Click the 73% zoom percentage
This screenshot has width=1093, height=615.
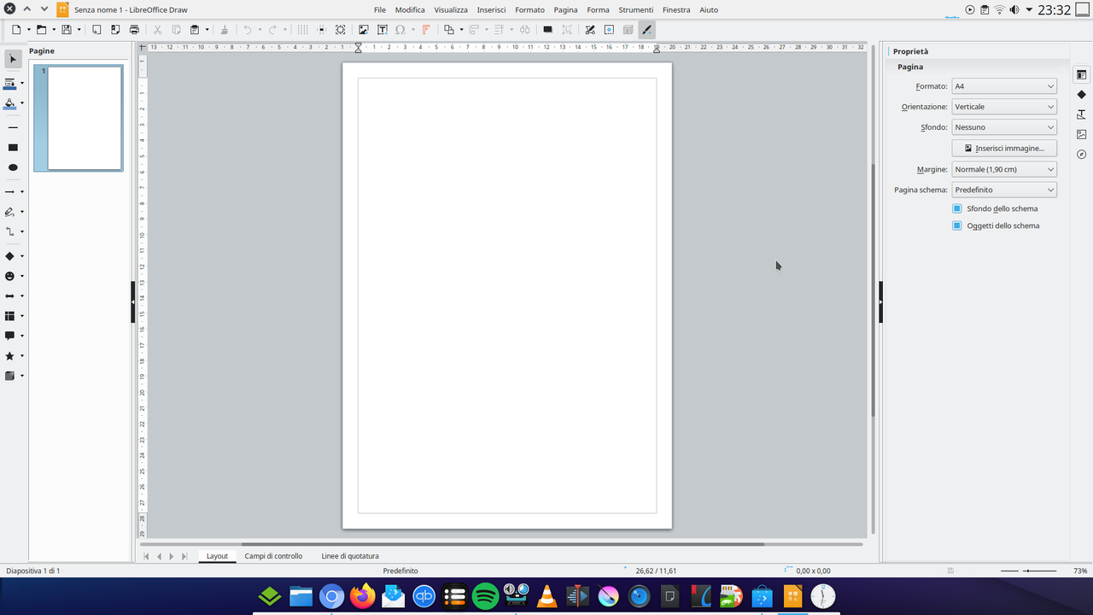(x=1080, y=571)
